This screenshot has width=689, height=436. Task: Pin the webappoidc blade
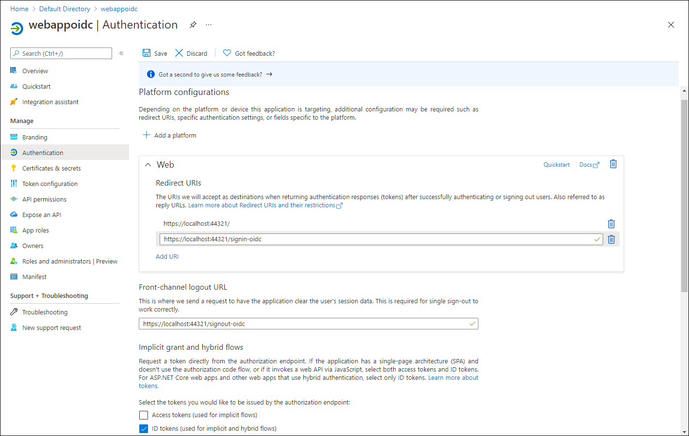(x=193, y=25)
